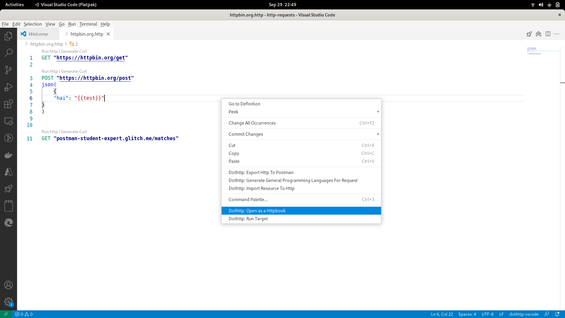
Task: Change the UTF-8 encoding selector
Action: pos(487,314)
